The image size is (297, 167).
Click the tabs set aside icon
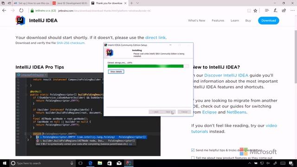[x=3, y=3]
